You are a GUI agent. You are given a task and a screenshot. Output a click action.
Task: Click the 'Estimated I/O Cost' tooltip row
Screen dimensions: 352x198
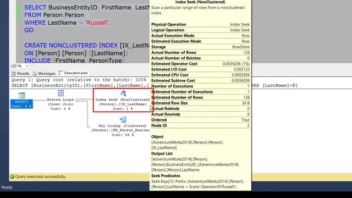[200, 69]
